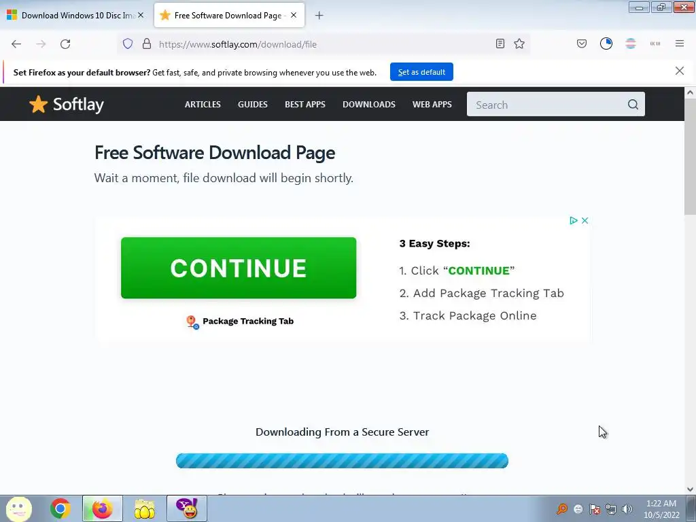Open the blue circular extension icon

[x=606, y=43]
